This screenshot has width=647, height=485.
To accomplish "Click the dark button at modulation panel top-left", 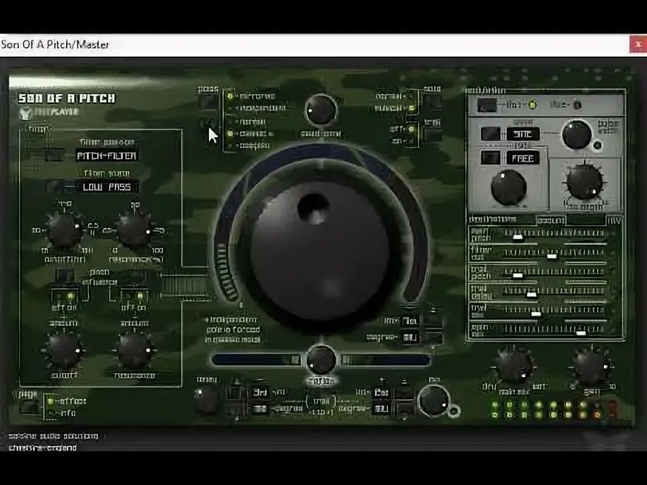I will (487, 105).
